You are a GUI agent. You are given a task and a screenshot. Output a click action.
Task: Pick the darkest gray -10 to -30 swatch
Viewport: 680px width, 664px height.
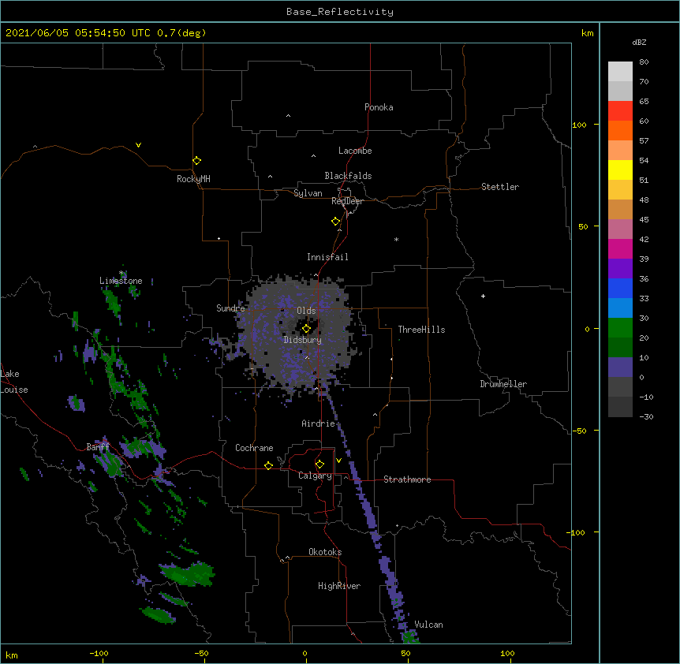coord(620,407)
